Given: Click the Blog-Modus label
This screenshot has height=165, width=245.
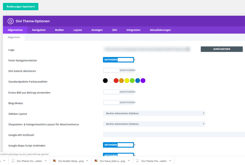Looking at the screenshot, I should (16, 103).
